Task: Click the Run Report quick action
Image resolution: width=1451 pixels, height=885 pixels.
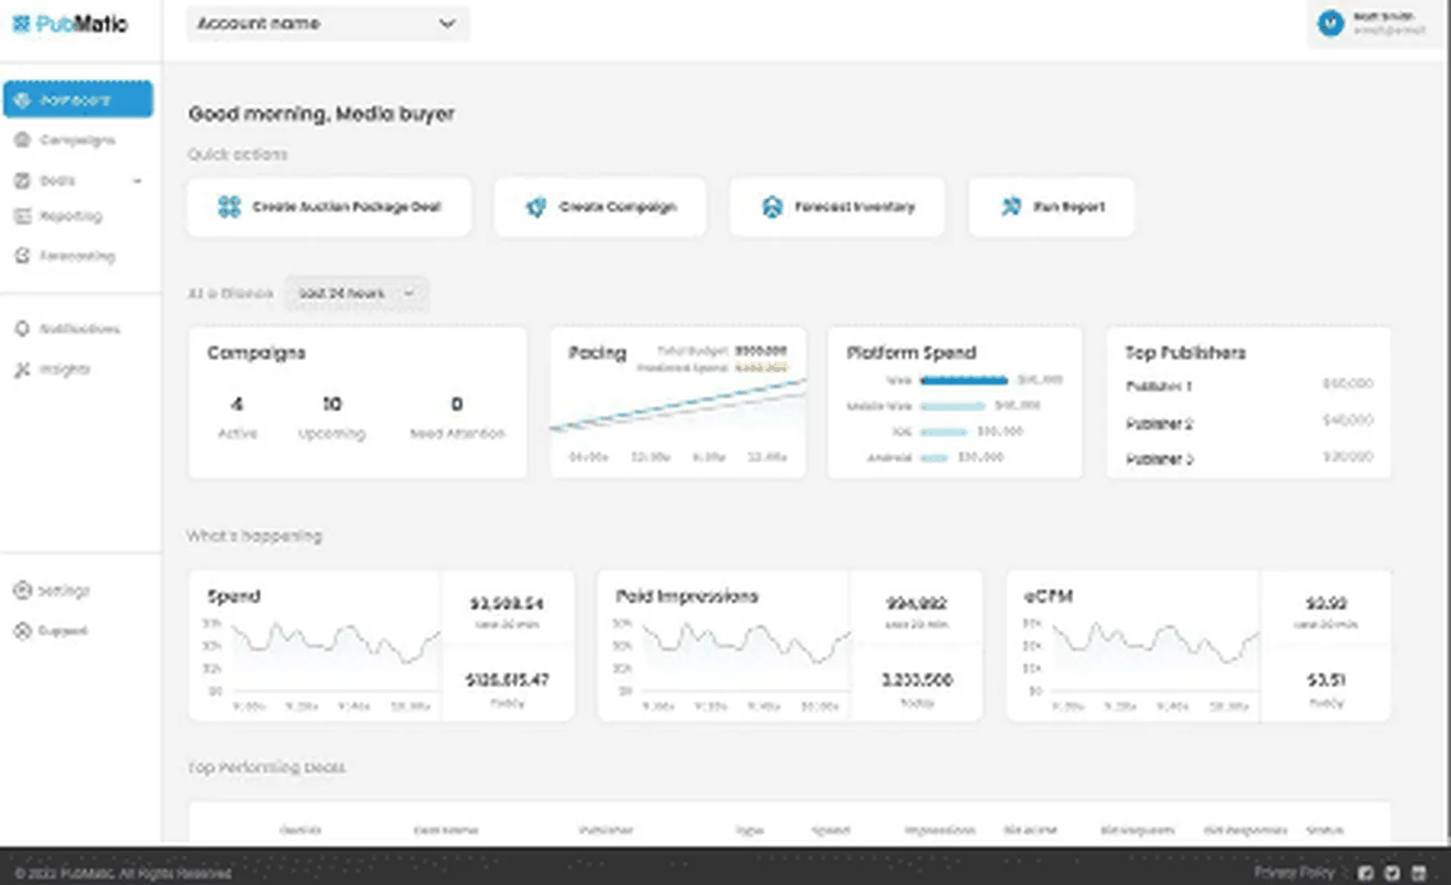Action: (x=1051, y=207)
